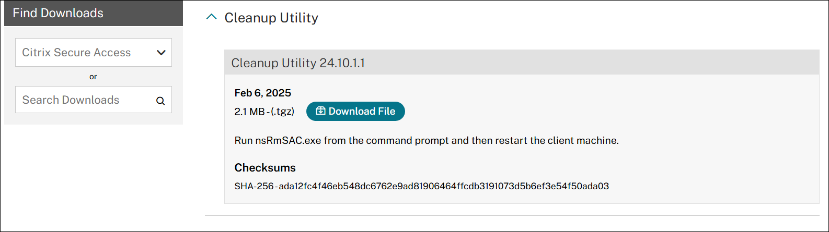Viewport: 829px width, 232px height.
Task: Click the "or" separator text
Action: [x=93, y=77]
